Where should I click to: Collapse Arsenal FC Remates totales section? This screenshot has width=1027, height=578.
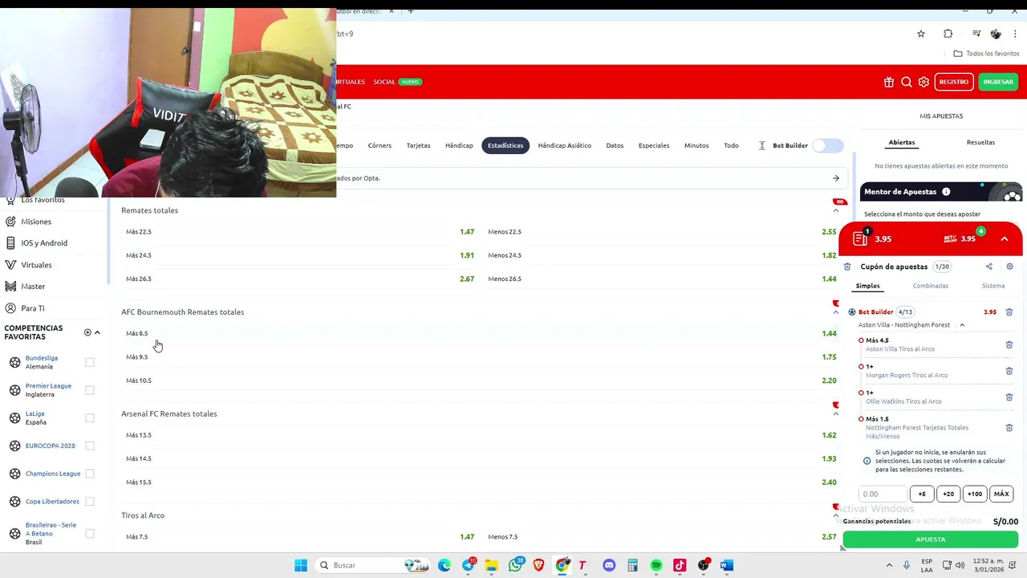tap(836, 414)
